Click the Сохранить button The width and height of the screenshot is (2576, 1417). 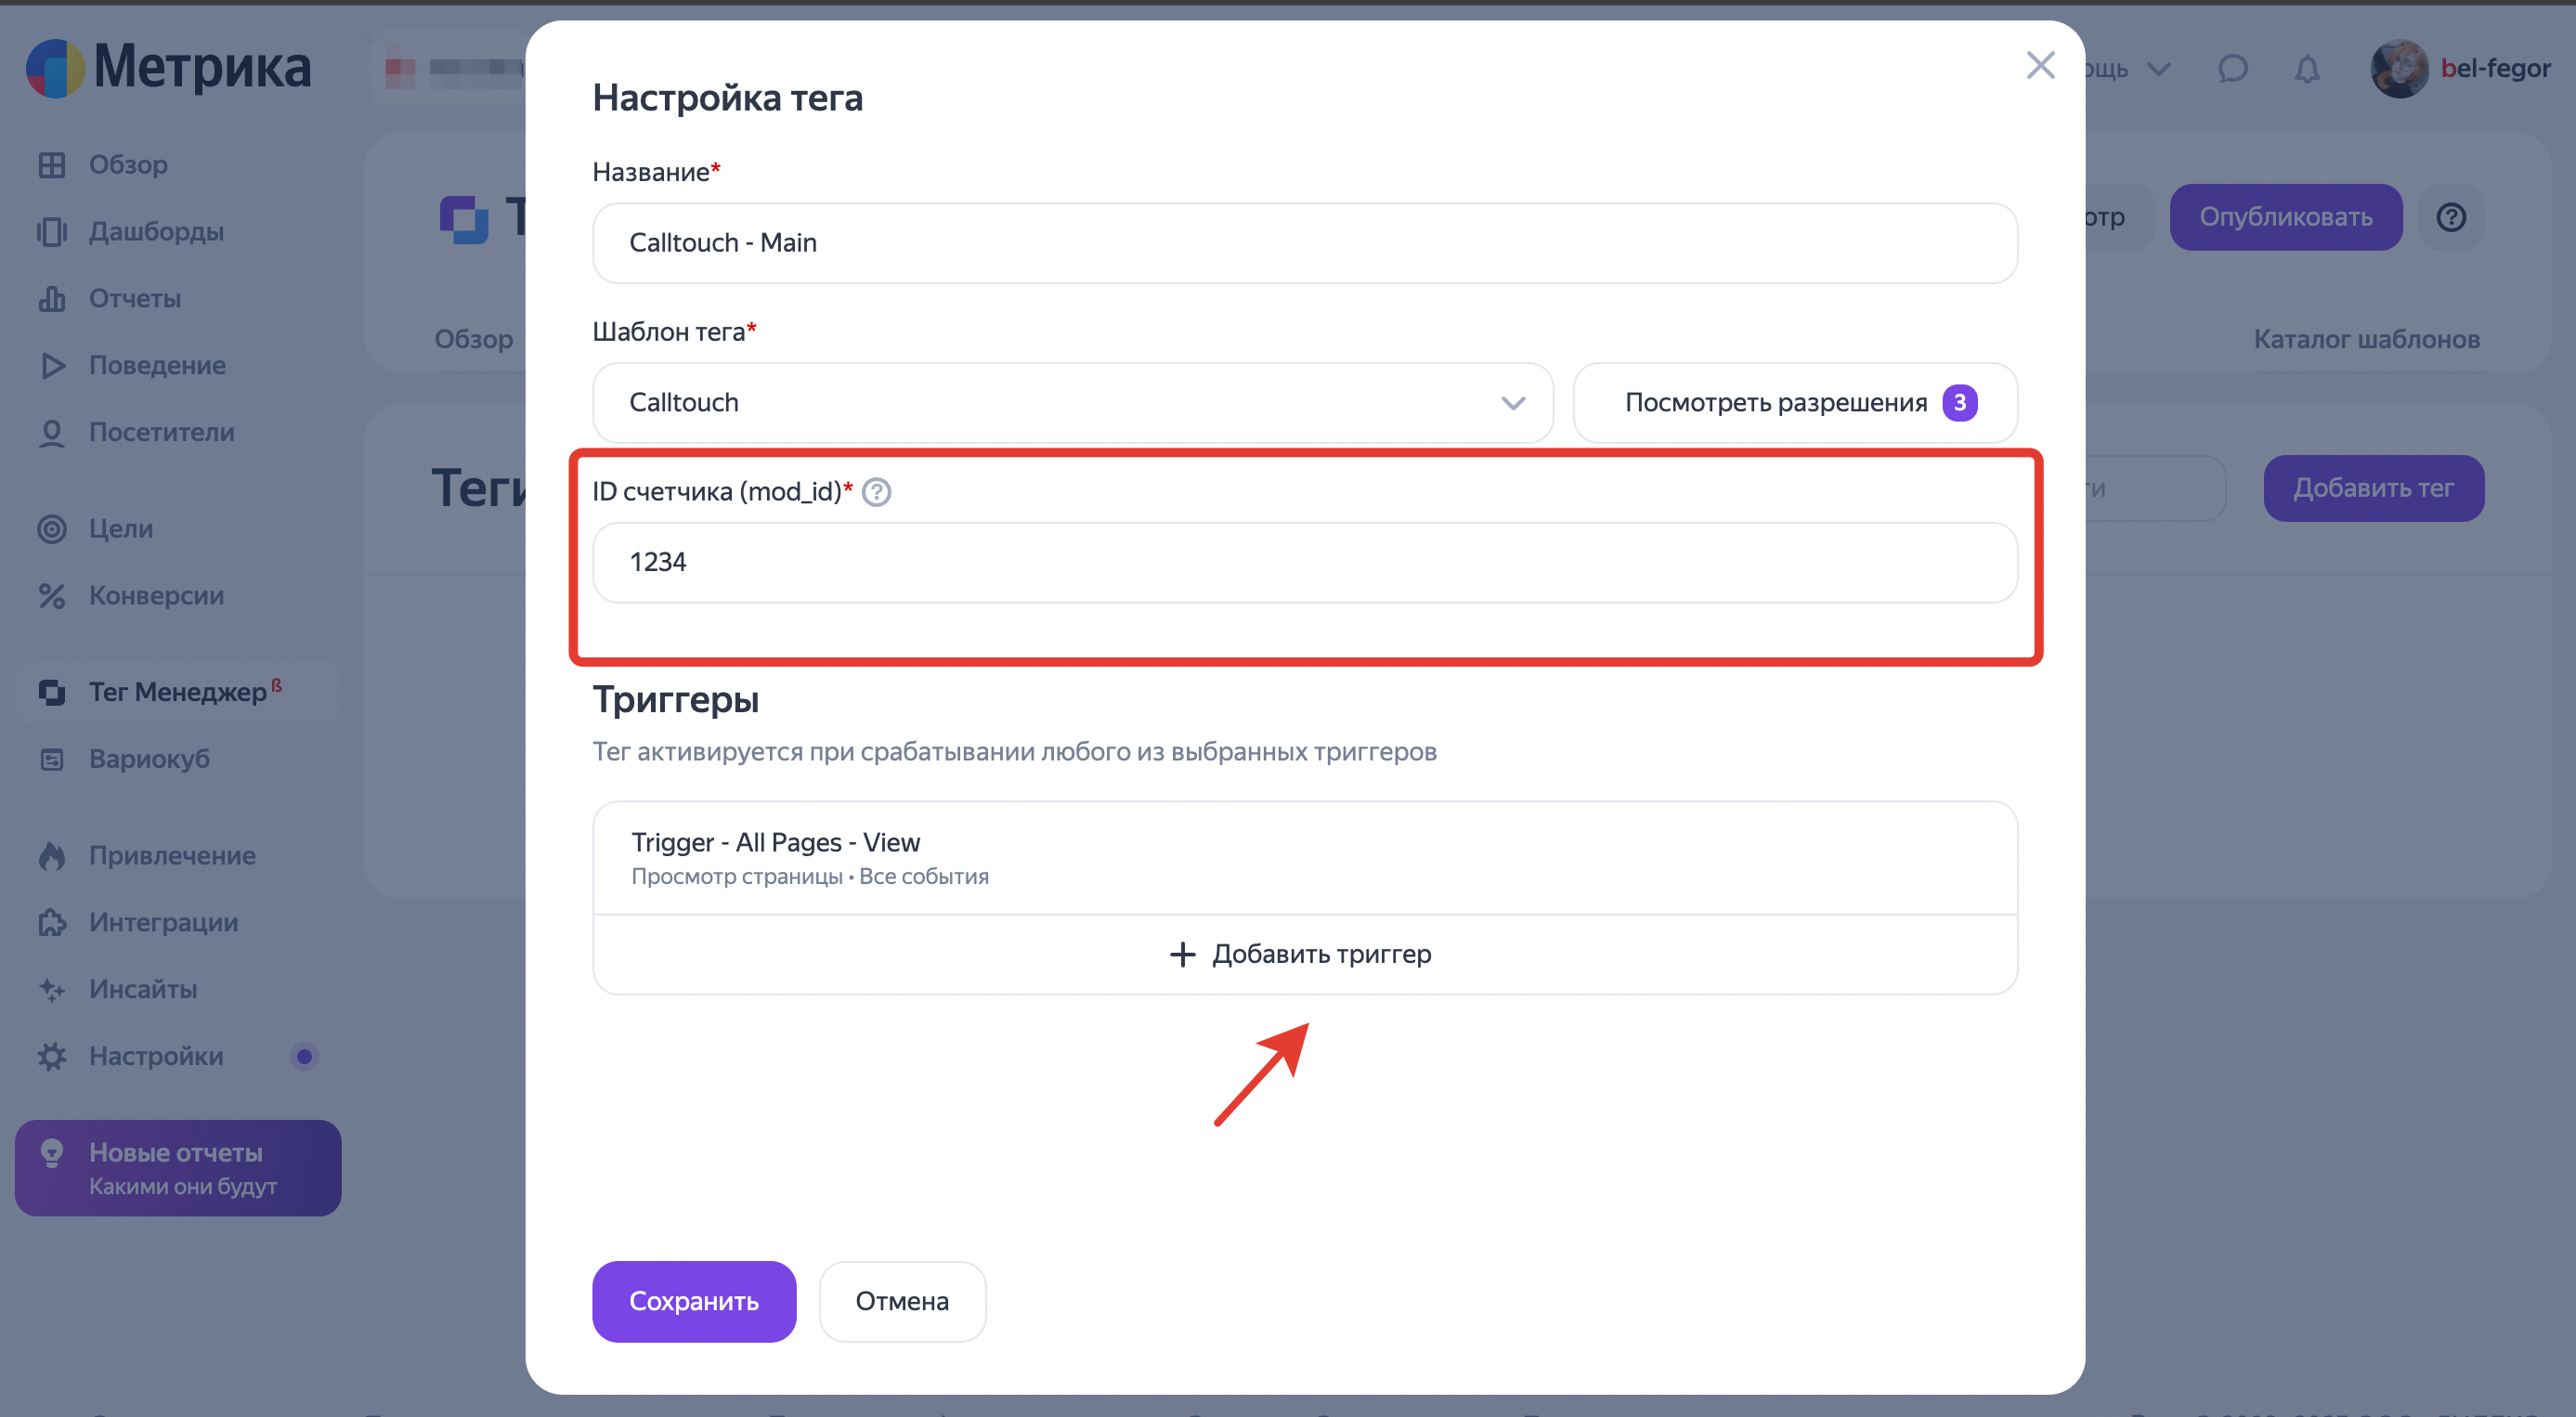pos(693,1301)
